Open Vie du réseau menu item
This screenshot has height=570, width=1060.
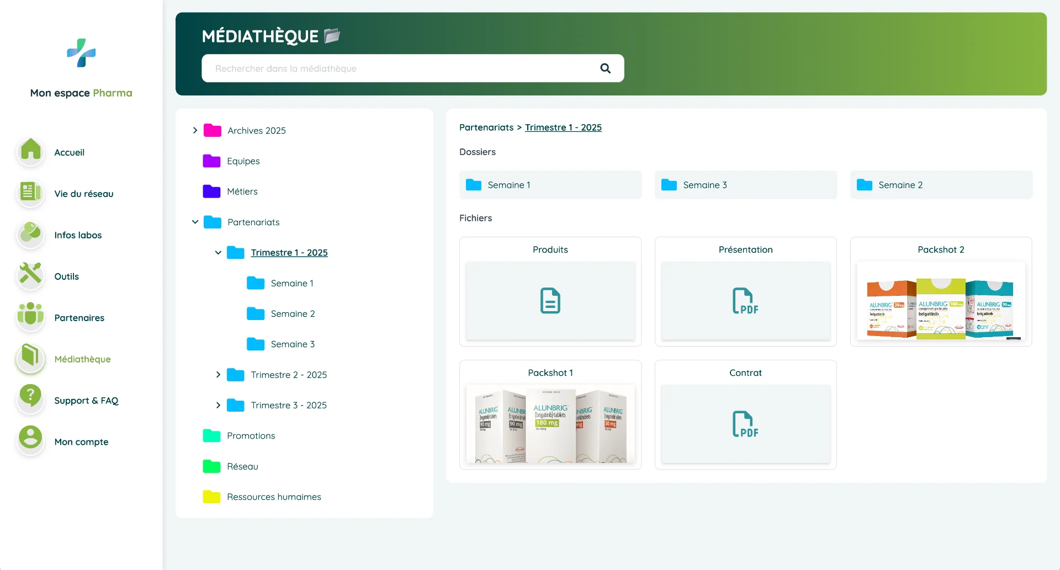tap(84, 194)
